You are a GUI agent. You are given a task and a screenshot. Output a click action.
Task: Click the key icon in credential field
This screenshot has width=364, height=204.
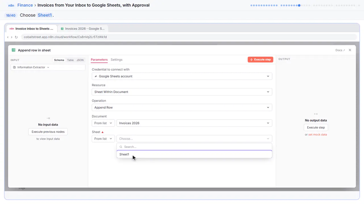(x=96, y=76)
